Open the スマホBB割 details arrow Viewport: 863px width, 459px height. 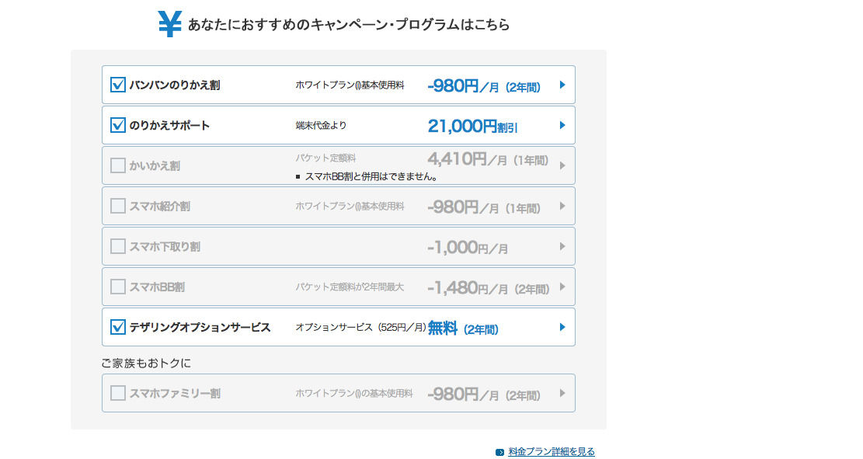point(562,287)
